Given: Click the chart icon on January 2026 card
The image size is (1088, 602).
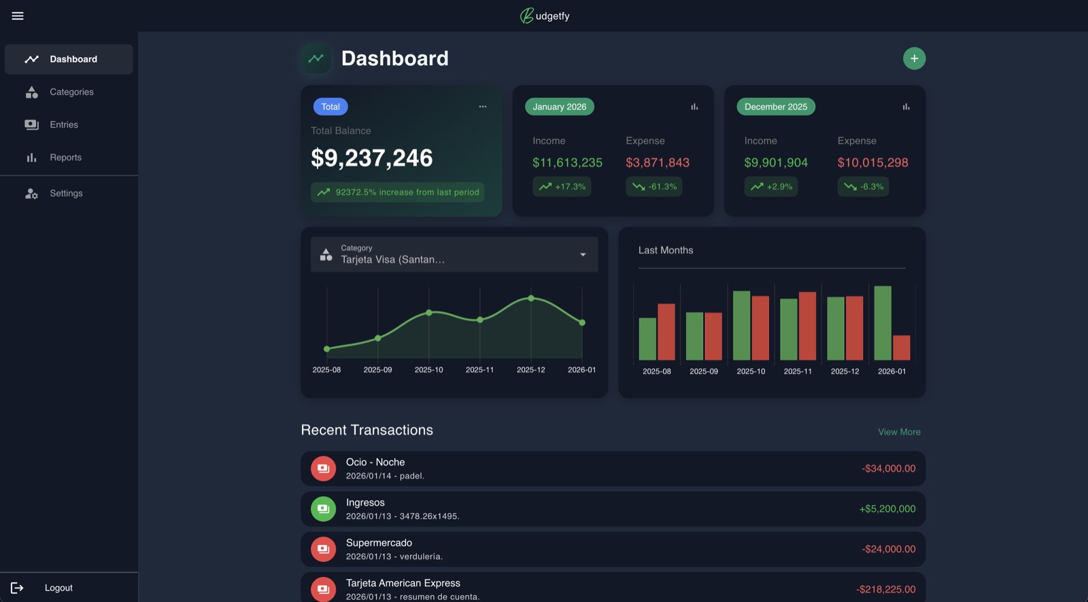Looking at the screenshot, I should tap(694, 107).
